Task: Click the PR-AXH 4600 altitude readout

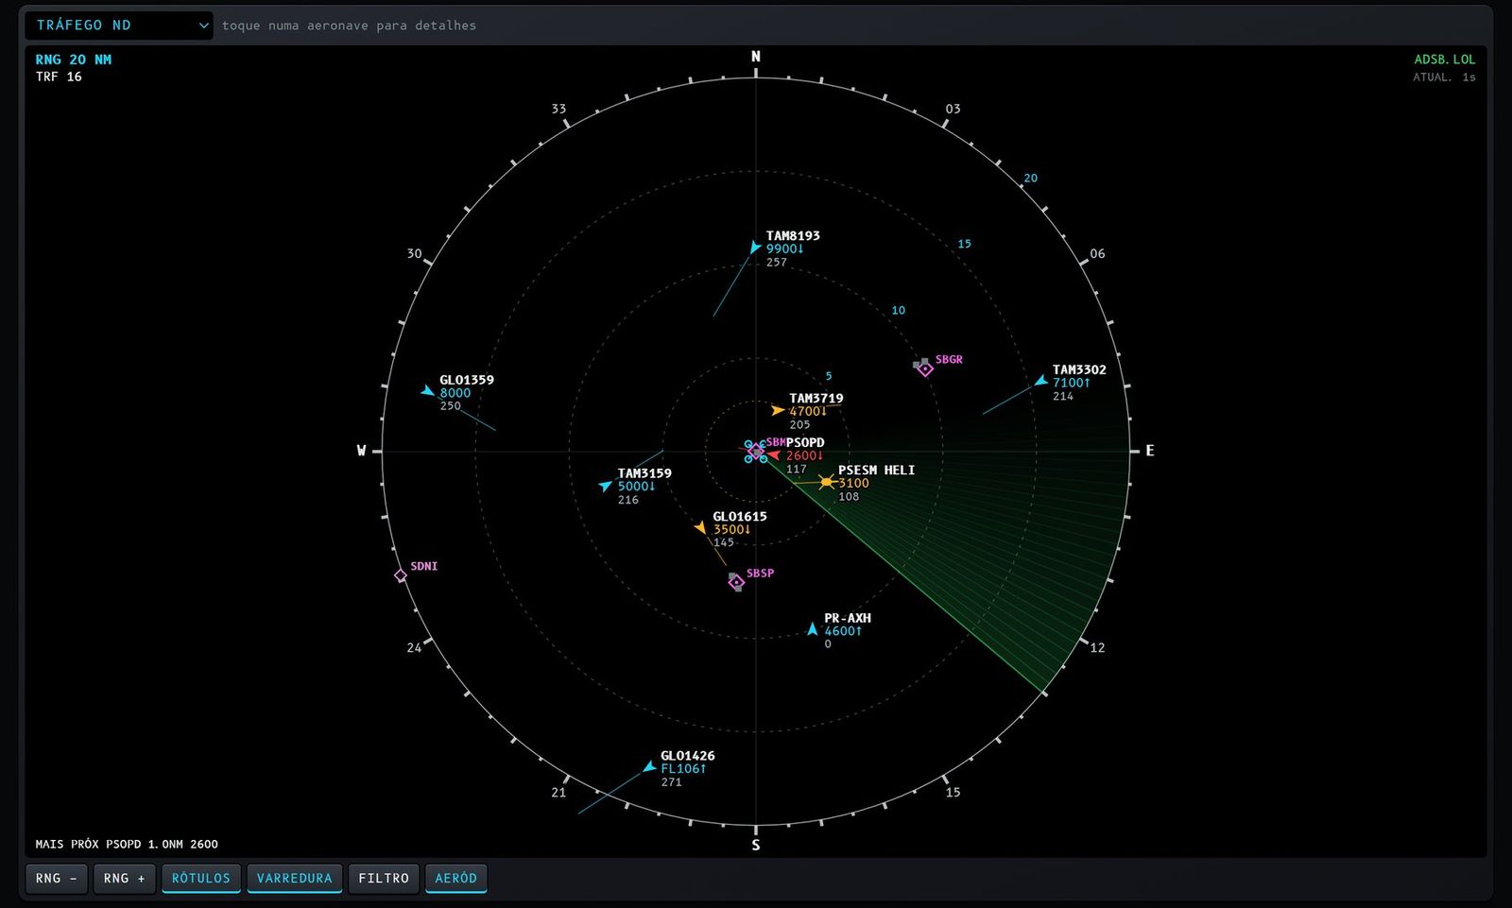Action: pos(843,631)
